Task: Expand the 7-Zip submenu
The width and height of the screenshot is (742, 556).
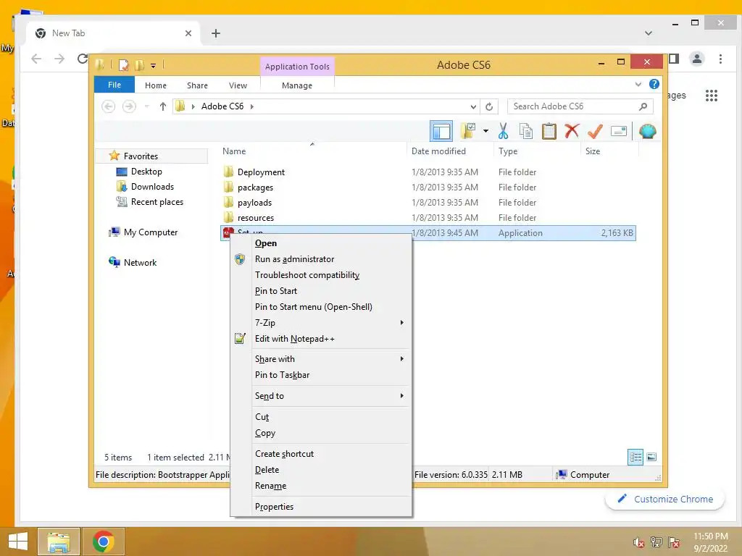Action: [x=321, y=322]
